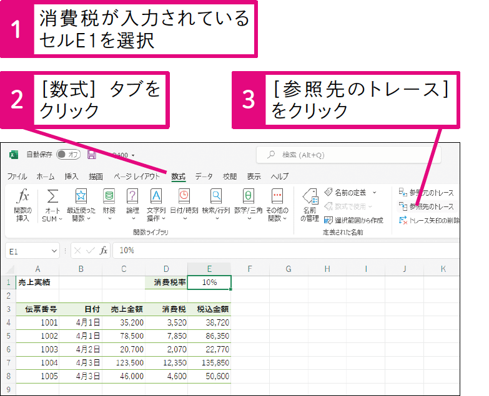Open the 論理 functions icon
489x396 pixels.
click(132, 196)
